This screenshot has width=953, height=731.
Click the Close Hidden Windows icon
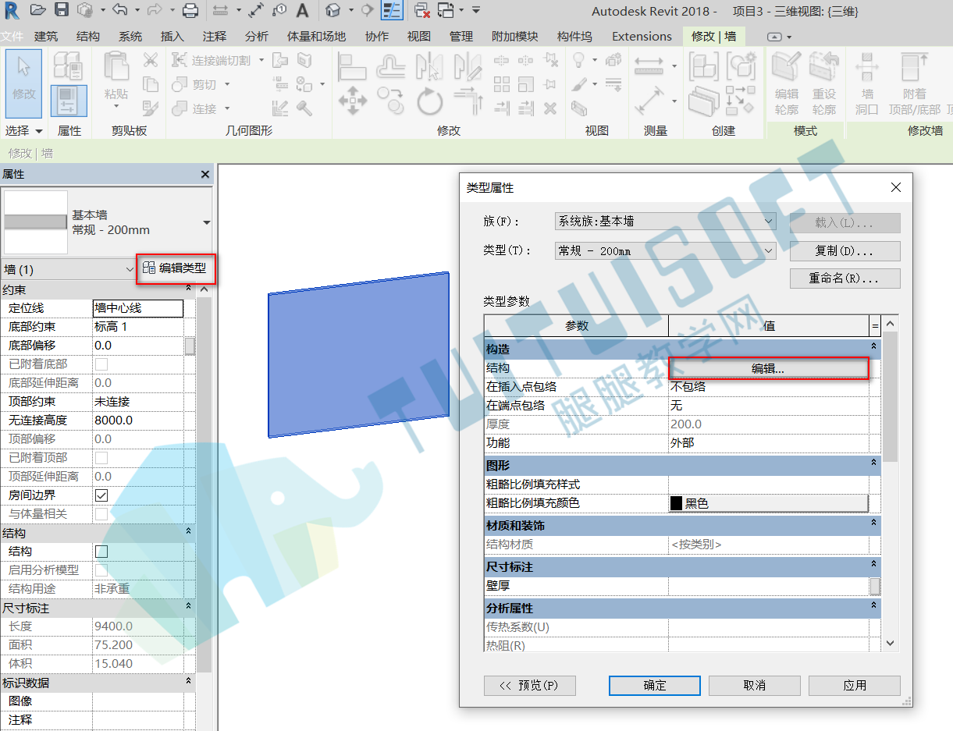[x=422, y=10]
